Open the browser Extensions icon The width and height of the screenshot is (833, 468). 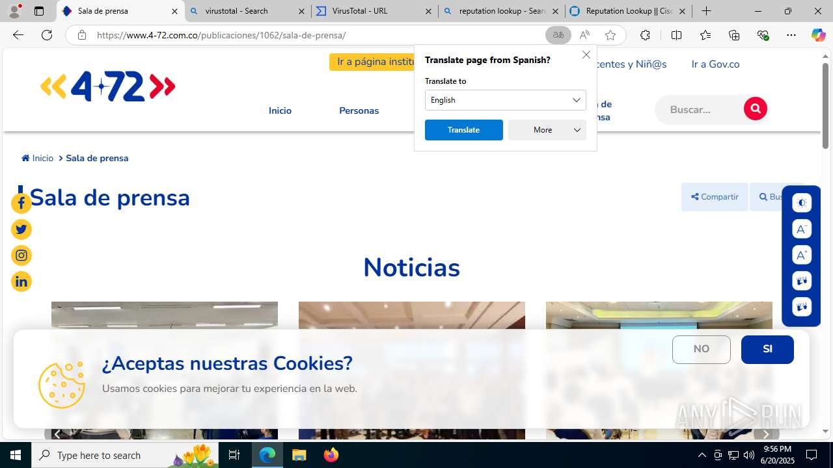pyautogui.click(x=645, y=35)
